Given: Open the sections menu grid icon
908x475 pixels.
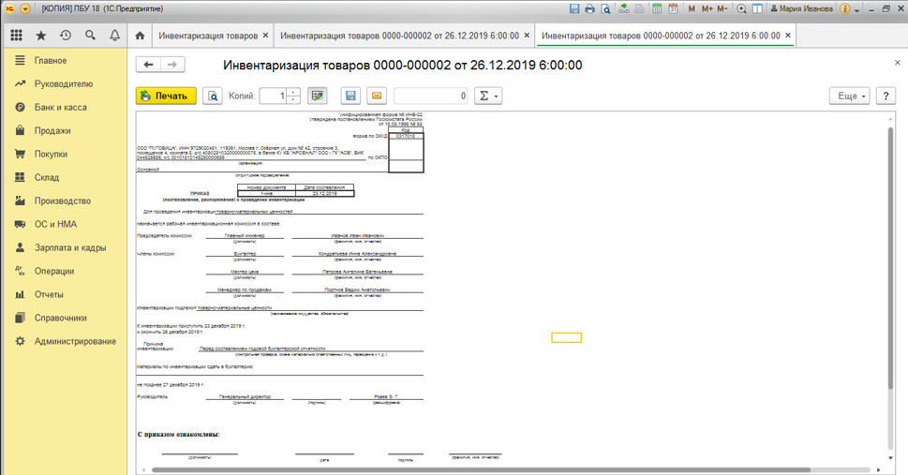Looking at the screenshot, I should (16, 36).
